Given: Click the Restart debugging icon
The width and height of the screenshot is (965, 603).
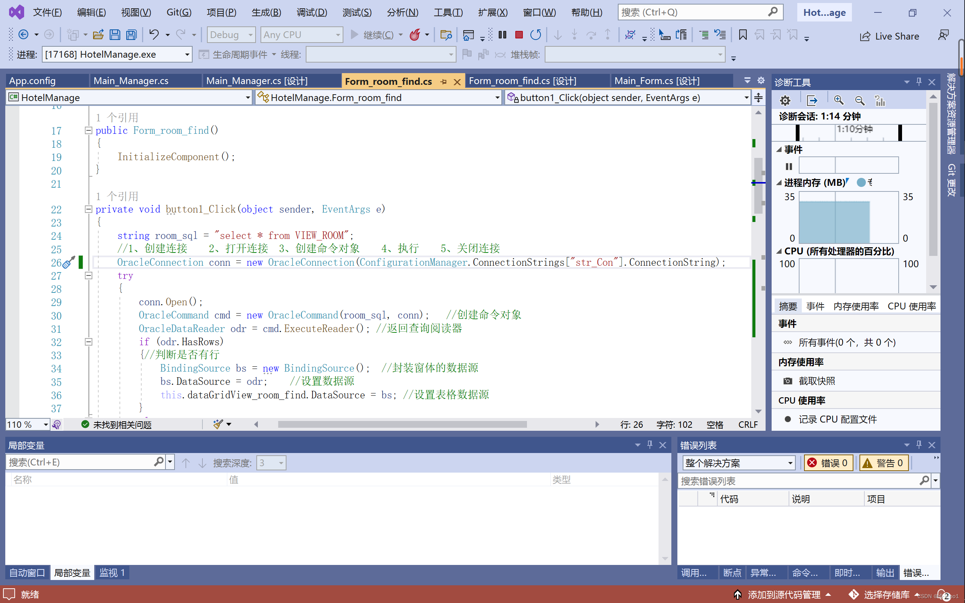Looking at the screenshot, I should tap(536, 35).
